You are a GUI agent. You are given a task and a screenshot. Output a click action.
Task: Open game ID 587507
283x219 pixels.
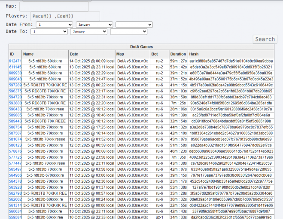click(x=15, y=133)
